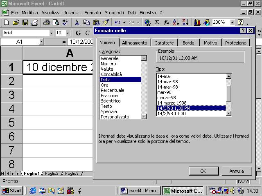
Task: Click the Undo arrow icon
Action: [x=117, y=22]
